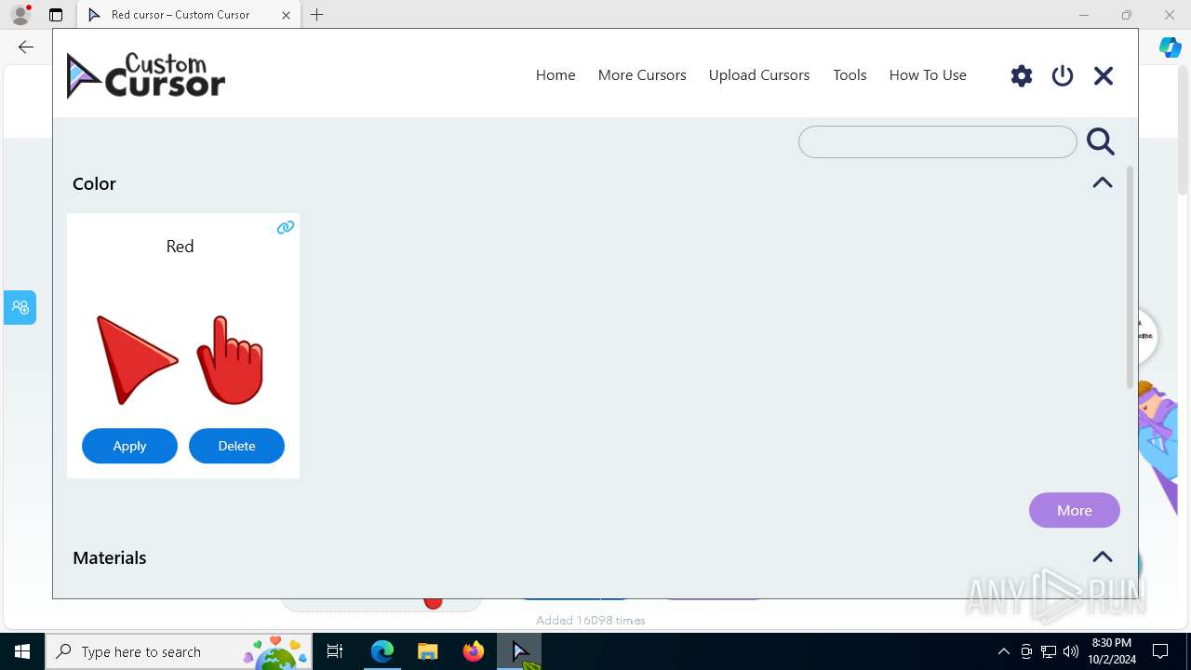Click the popup vertical scrollbar
Viewport: 1191px width, 670px height.
click(x=1131, y=277)
